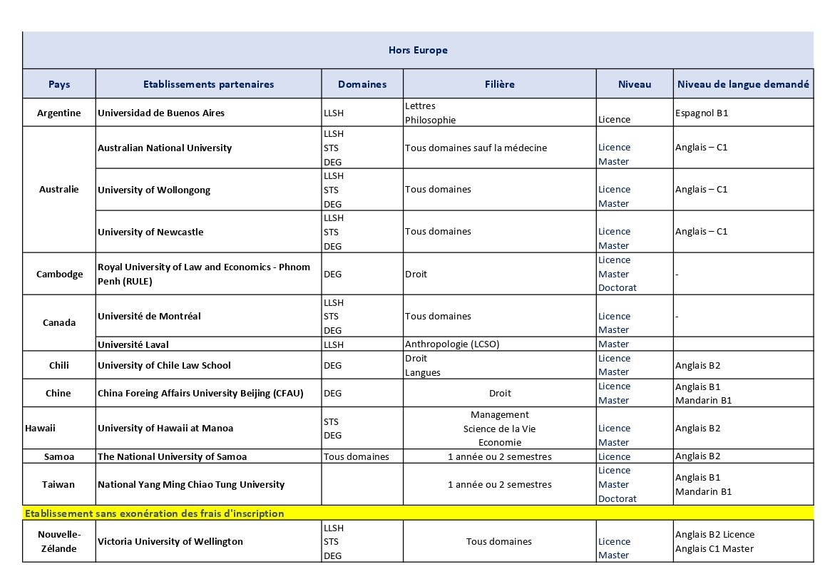Viewport: 840px width, 584px height.
Task: Select National Yang Ming Chiao Tung University
Action: click(191, 484)
